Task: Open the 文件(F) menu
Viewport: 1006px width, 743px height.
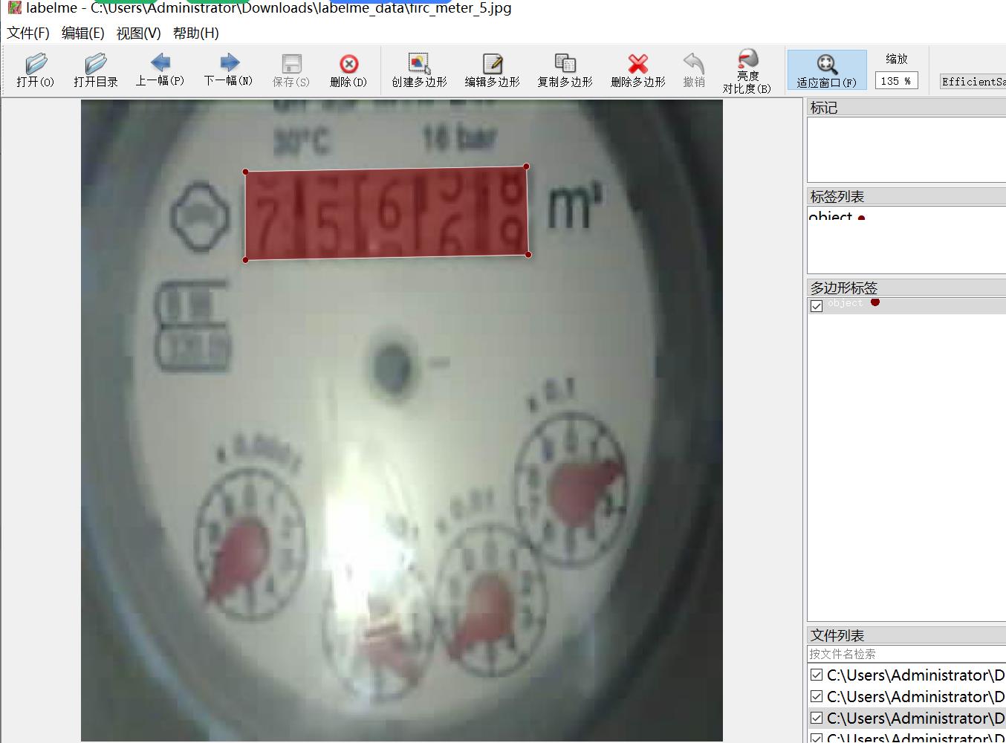Action: pos(28,33)
